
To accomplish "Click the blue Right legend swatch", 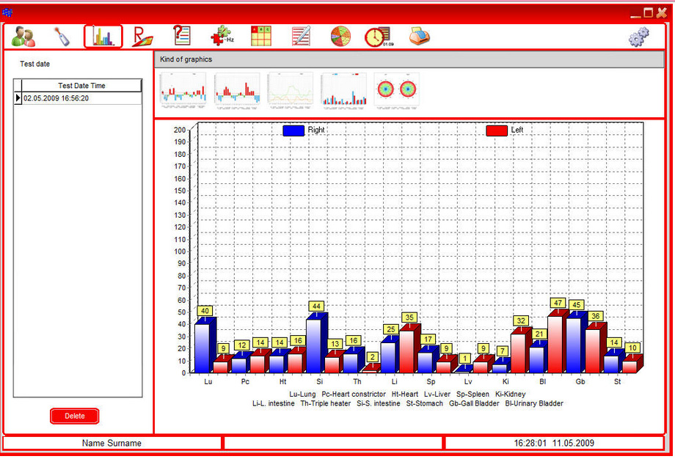I will coord(293,131).
